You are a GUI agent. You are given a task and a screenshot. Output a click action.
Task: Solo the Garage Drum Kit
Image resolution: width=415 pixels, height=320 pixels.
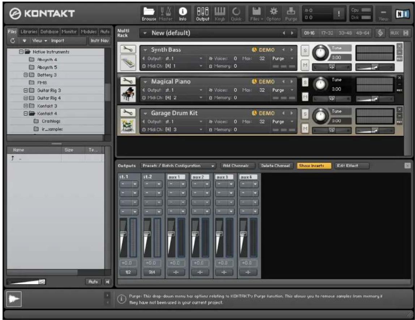(305, 114)
